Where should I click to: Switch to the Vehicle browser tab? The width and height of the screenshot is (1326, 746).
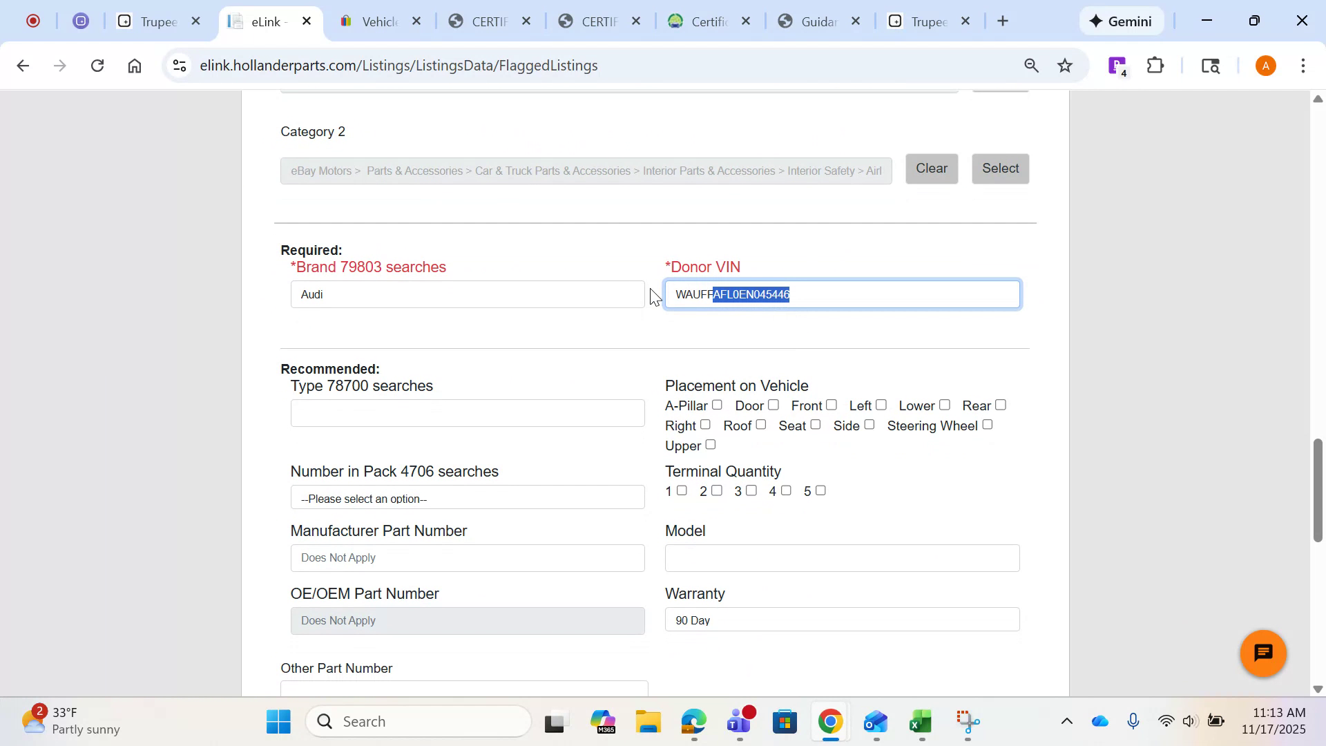point(380,21)
